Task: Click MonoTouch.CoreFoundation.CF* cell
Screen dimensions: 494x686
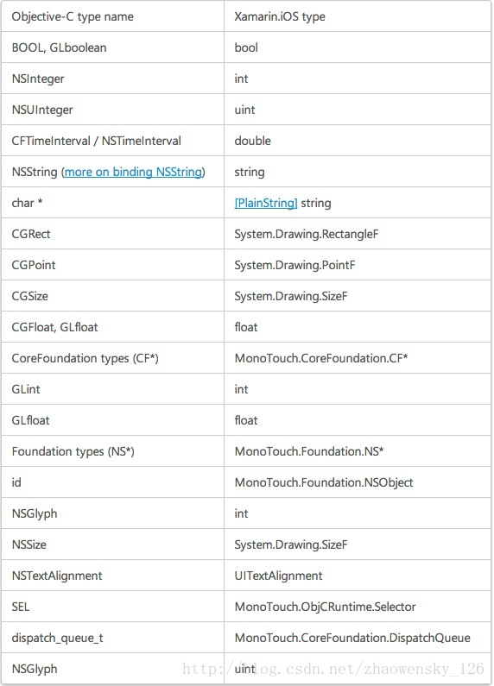Action: coord(358,358)
